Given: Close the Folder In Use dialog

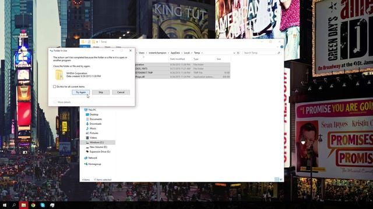Looking at the screenshot, I should (131, 51).
